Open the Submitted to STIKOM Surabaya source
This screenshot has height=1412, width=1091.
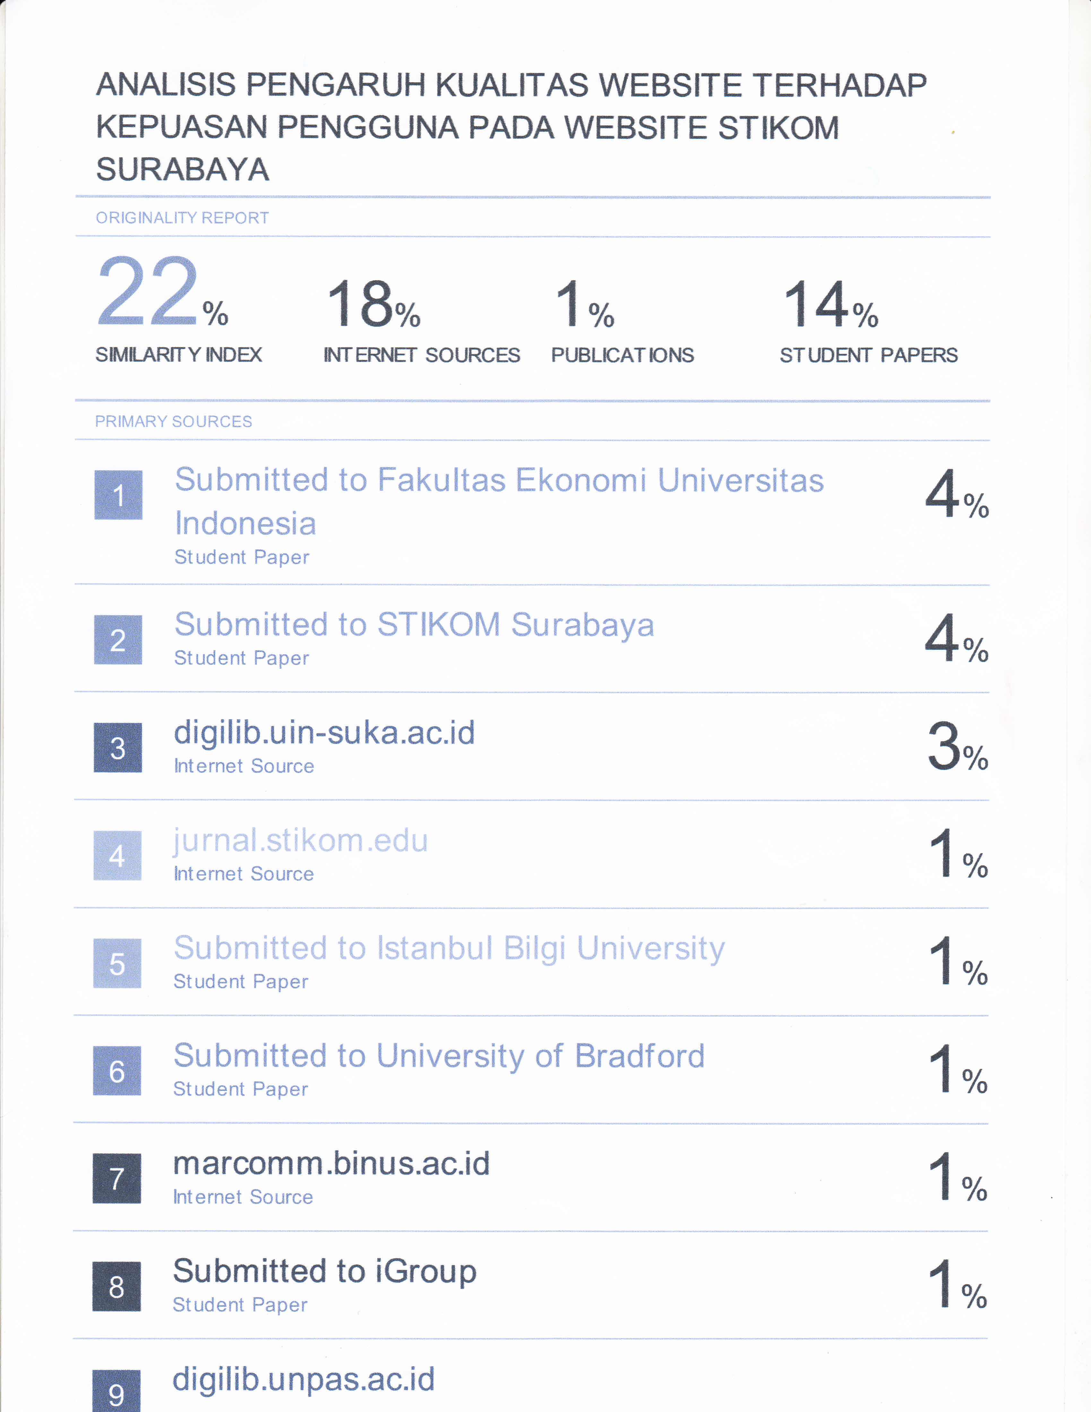pyautogui.click(x=414, y=625)
